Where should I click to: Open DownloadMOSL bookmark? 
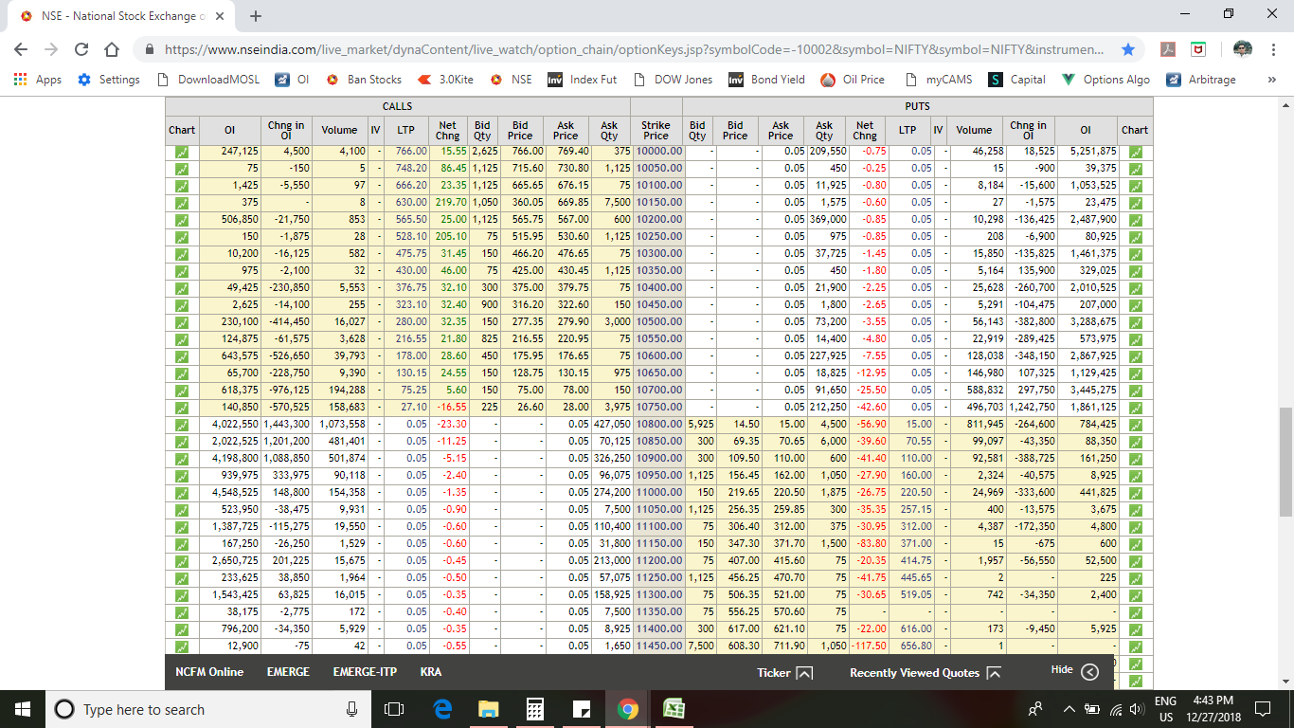pyautogui.click(x=208, y=80)
